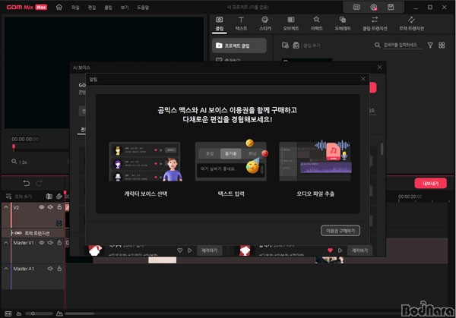Toggle Master V1 visibility eye
Screen dimensions: 456x318
click(42, 243)
